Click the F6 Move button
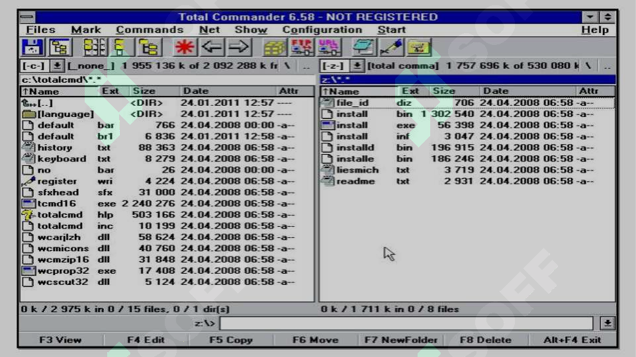The width and height of the screenshot is (636, 357). (316, 340)
